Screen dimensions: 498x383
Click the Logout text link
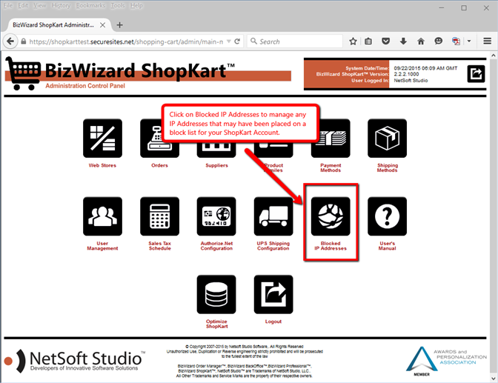pos(273,322)
